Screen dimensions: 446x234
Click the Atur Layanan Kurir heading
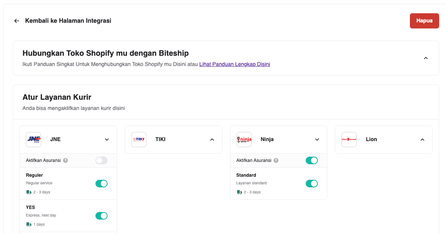pos(57,97)
